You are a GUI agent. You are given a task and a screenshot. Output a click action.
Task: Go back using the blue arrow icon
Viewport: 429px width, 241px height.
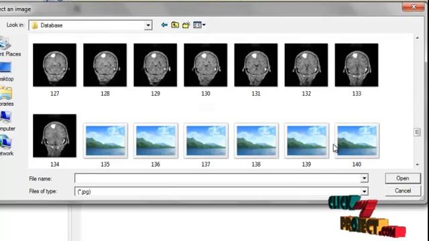point(164,25)
